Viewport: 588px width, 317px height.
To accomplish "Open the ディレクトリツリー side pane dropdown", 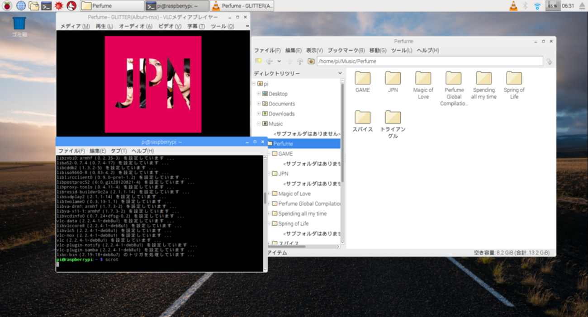I will coord(340,73).
